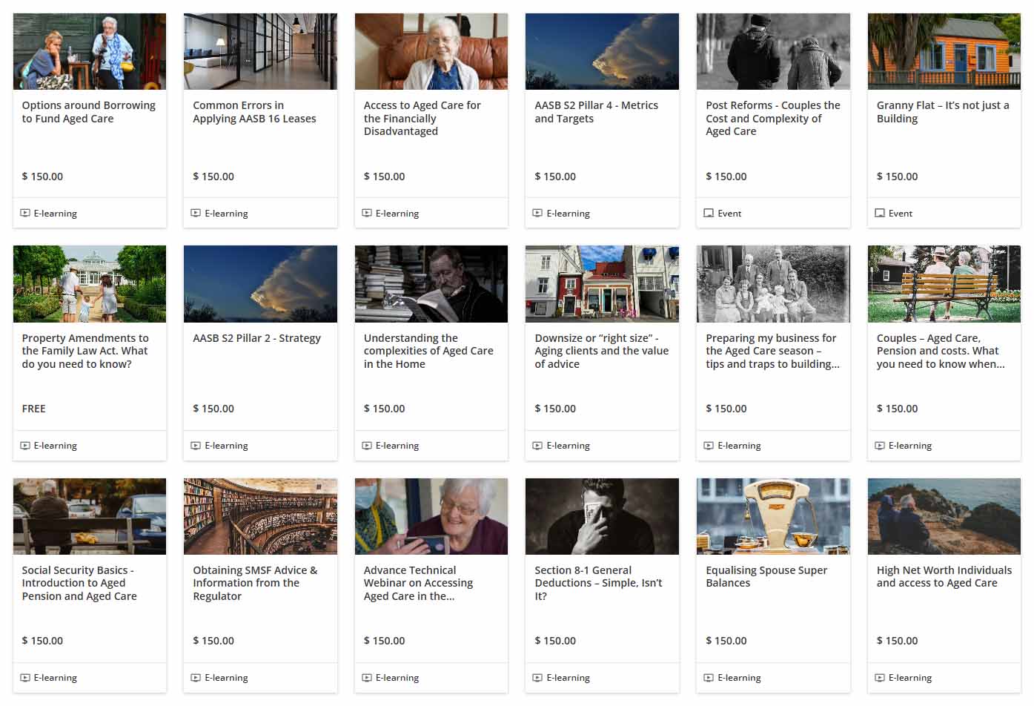Click thumbnail of two women at cafe table
This screenshot has width=1034, height=706.
click(x=90, y=51)
